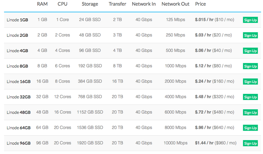The height and width of the screenshot is (154, 263).
Task: Select the Storage column header
Action: pyautogui.click(x=90, y=4)
